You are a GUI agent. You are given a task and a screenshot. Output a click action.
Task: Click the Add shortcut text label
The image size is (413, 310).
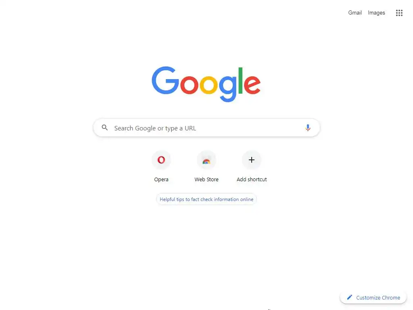click(x=252, y=180)
